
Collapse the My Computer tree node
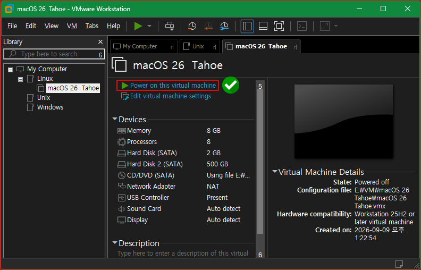point(10,70)
